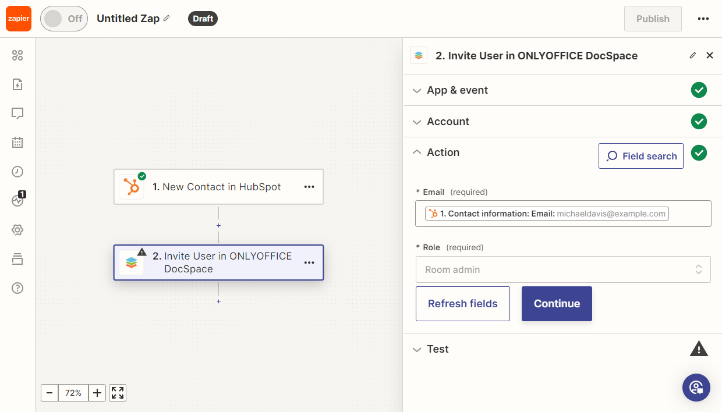Image resolution: width=722 pixels, height=412 pixels.
Task: Open options menu for HubSpot step
Action: [309, 187]
